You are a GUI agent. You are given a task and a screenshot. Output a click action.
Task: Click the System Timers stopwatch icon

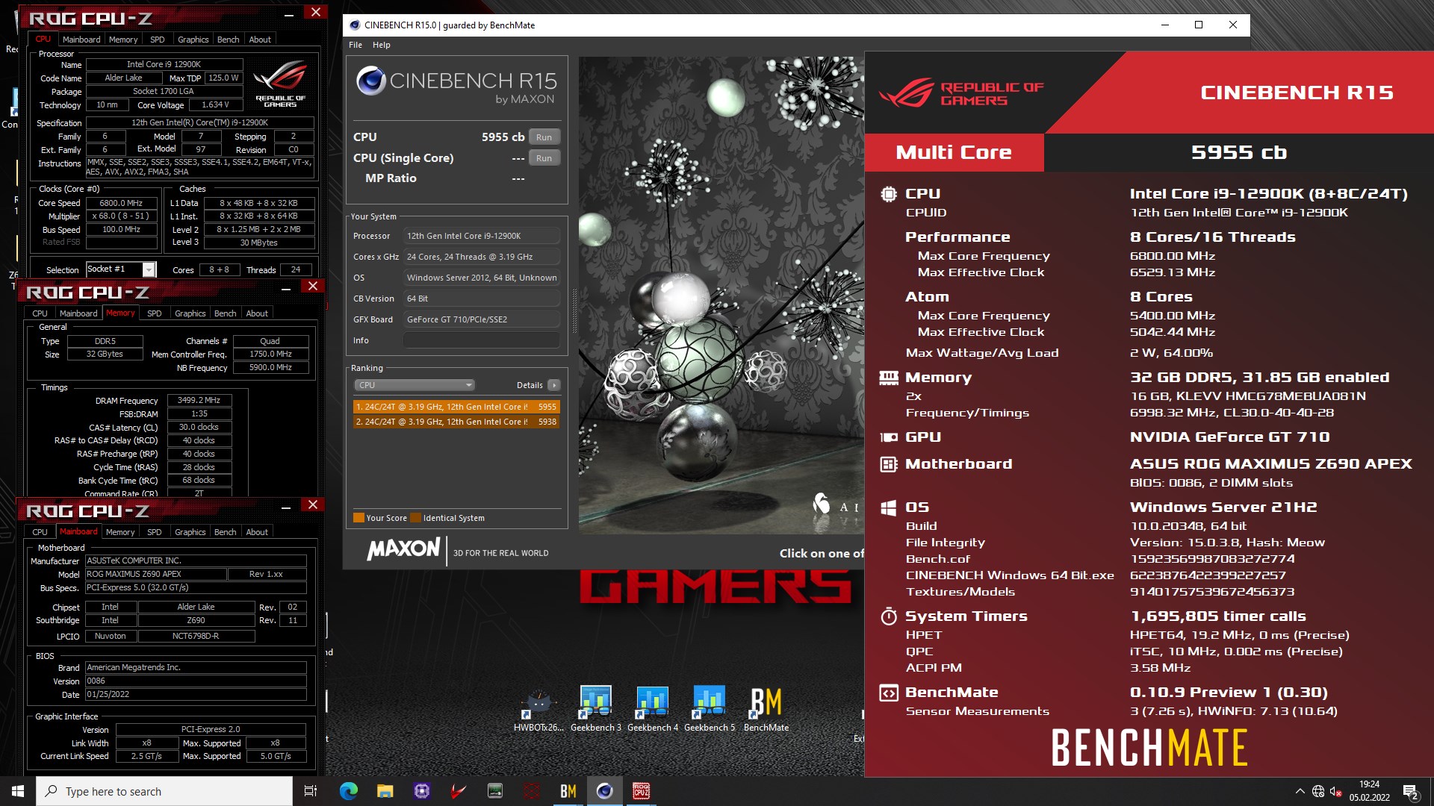point(889,616)
